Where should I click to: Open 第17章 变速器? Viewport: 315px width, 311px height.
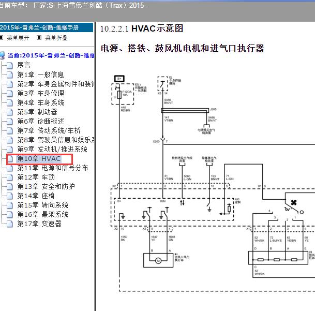click(x=39, y=224)
